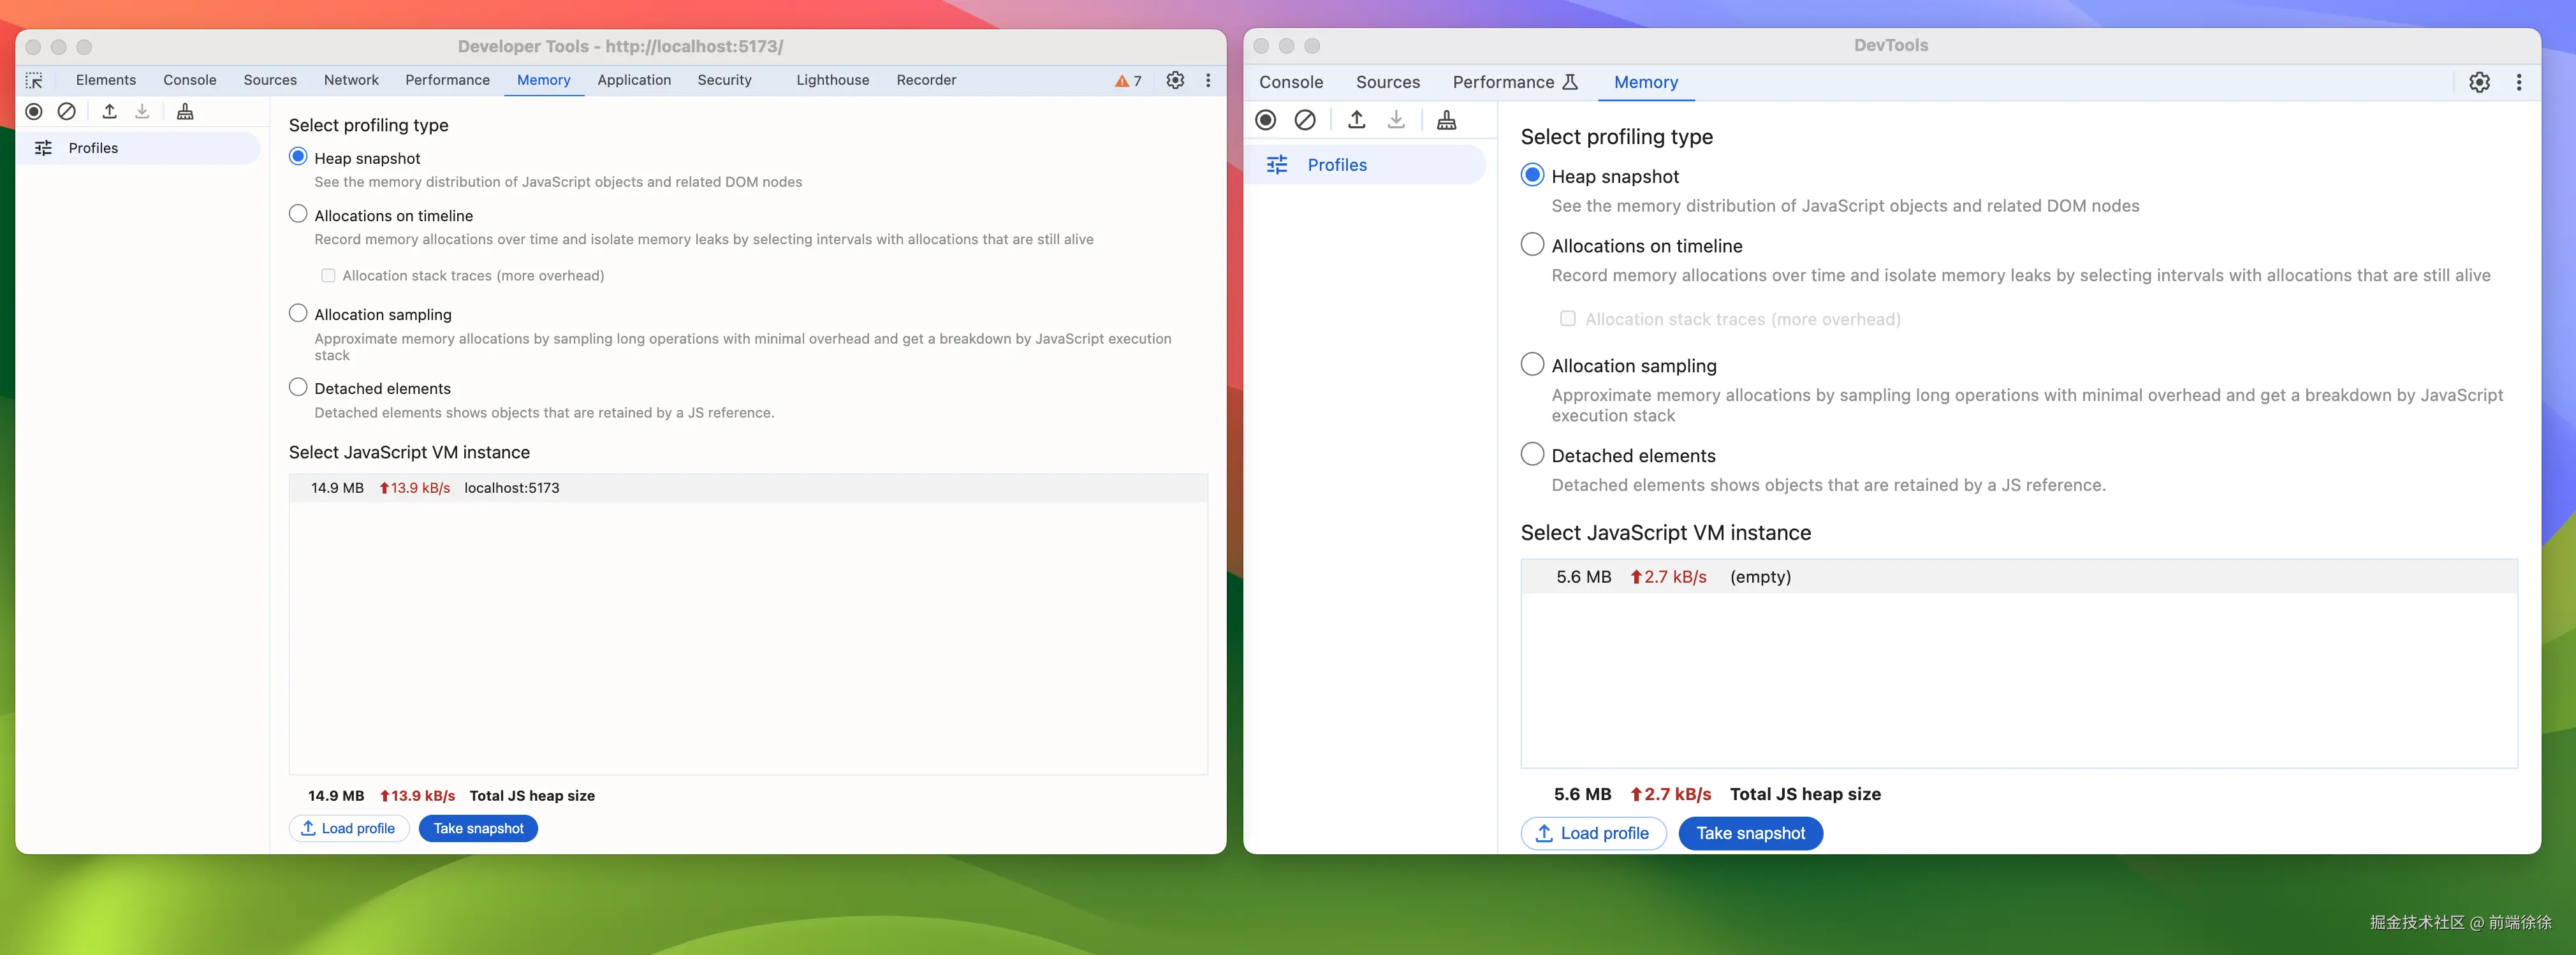Open the Lighthouse tab
Image resolution: width=2576 pixels, height=955 pixels.
point(832,80)
